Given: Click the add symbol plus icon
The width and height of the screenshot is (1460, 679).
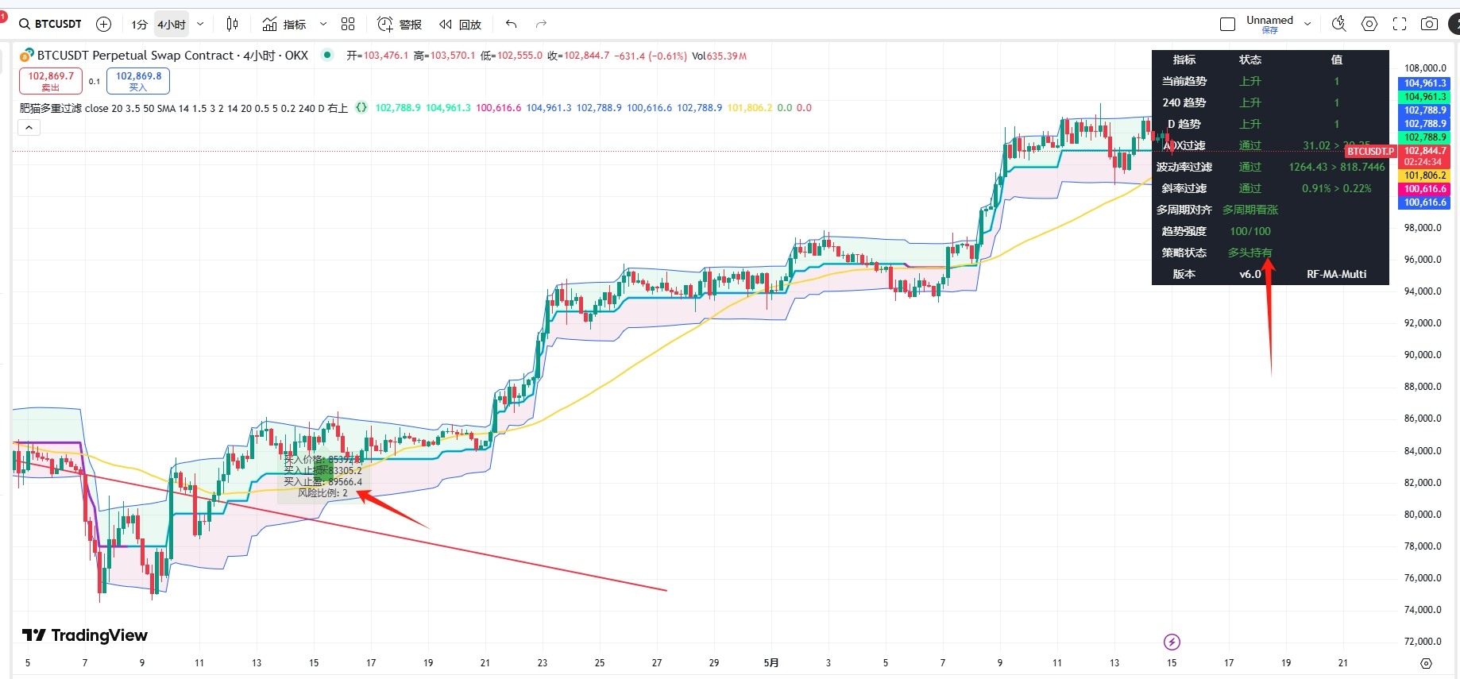Looking at the screenshot, I should click(x=103, y=25).
